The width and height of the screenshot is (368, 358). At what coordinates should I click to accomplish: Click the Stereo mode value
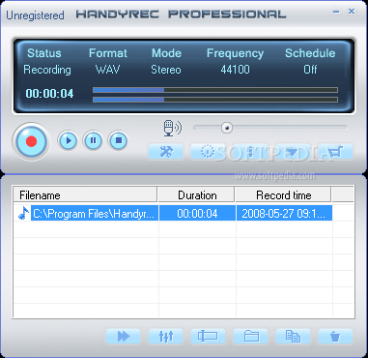(x=166, y=70)
